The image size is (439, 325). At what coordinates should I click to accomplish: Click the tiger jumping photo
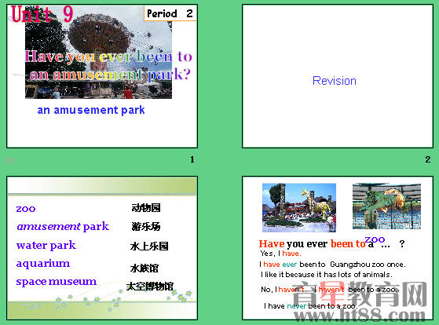pos(386,206)
